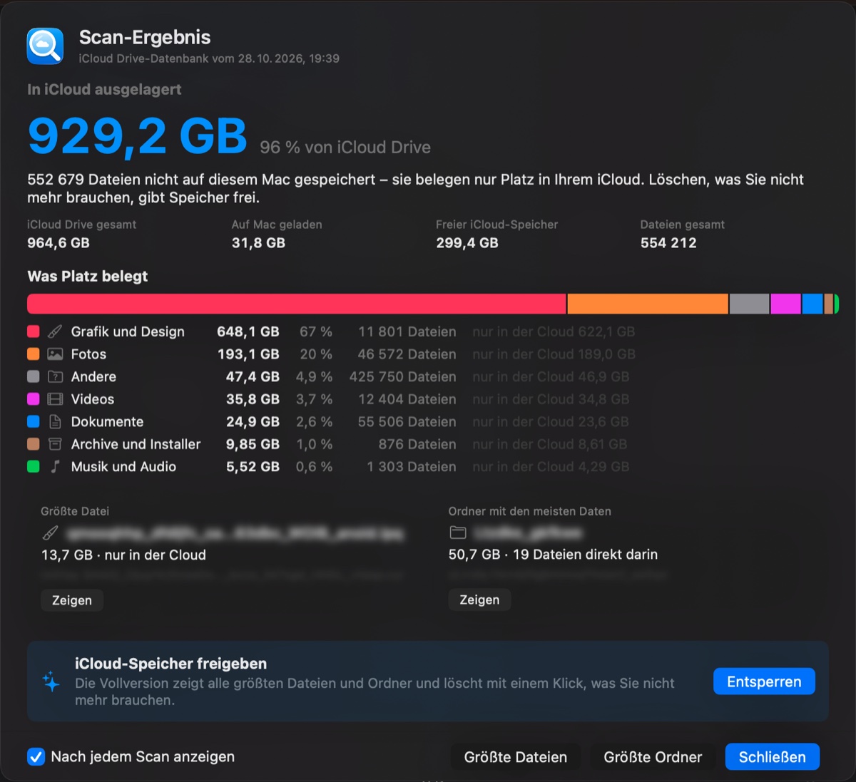Open the Größte Dateien list
The image size is (856, 782).
click(x=516, y=757)
